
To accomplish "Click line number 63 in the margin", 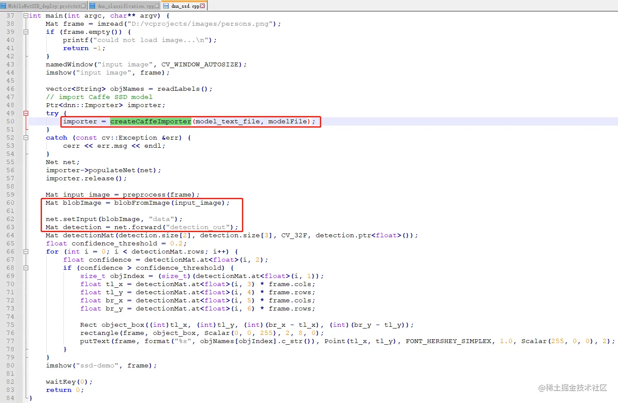I will pos(10,227).
